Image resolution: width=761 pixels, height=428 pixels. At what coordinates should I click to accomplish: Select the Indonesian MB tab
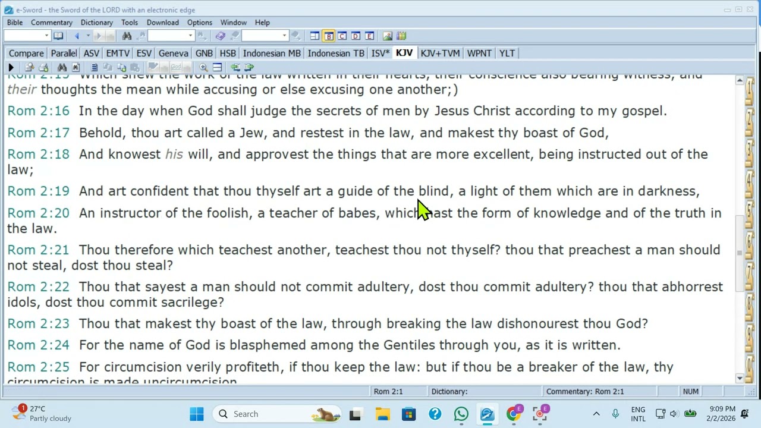point(272,53)
